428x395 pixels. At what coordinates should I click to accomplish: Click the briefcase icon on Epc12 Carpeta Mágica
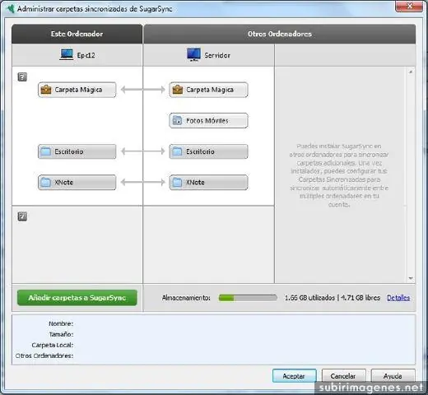pyautogui.click(x=46, y=90)
